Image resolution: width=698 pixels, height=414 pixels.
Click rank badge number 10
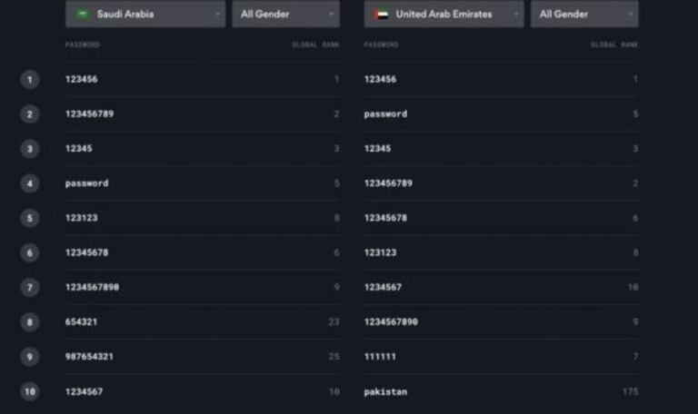coord(30,391)
